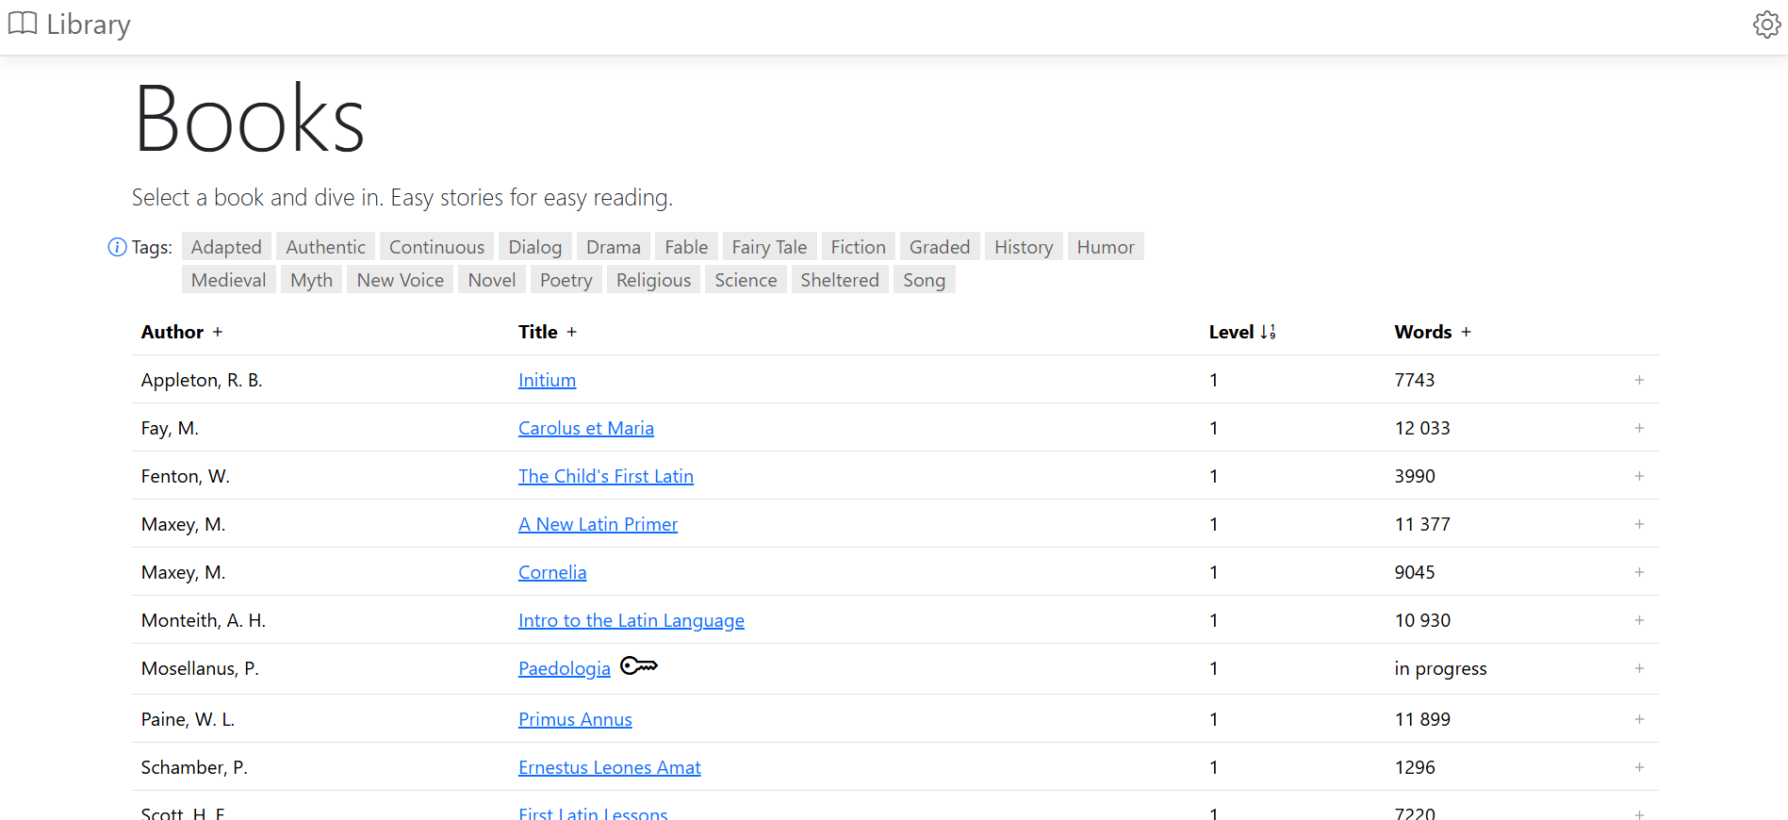Expand The Child's First Latin row
This screenshot has height=820, width=1788.
pos(1639,476)
